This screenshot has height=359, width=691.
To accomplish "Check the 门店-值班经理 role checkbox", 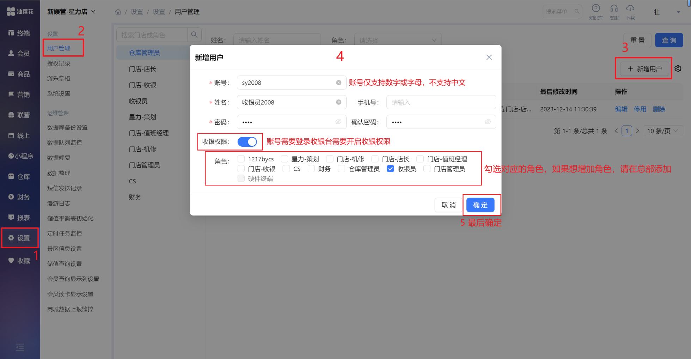I will tap(420, 159).
